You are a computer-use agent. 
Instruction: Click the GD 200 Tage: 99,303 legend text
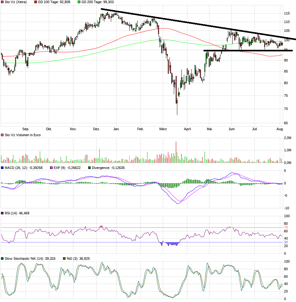(97, 2)
